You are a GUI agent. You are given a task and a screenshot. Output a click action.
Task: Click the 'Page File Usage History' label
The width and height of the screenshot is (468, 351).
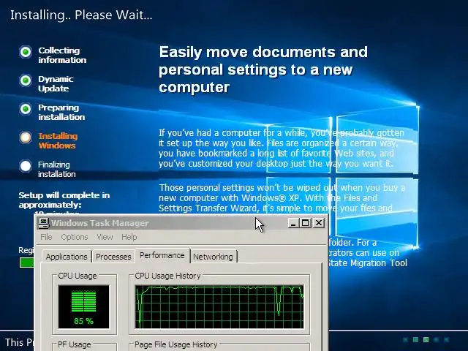coord(175,344)
